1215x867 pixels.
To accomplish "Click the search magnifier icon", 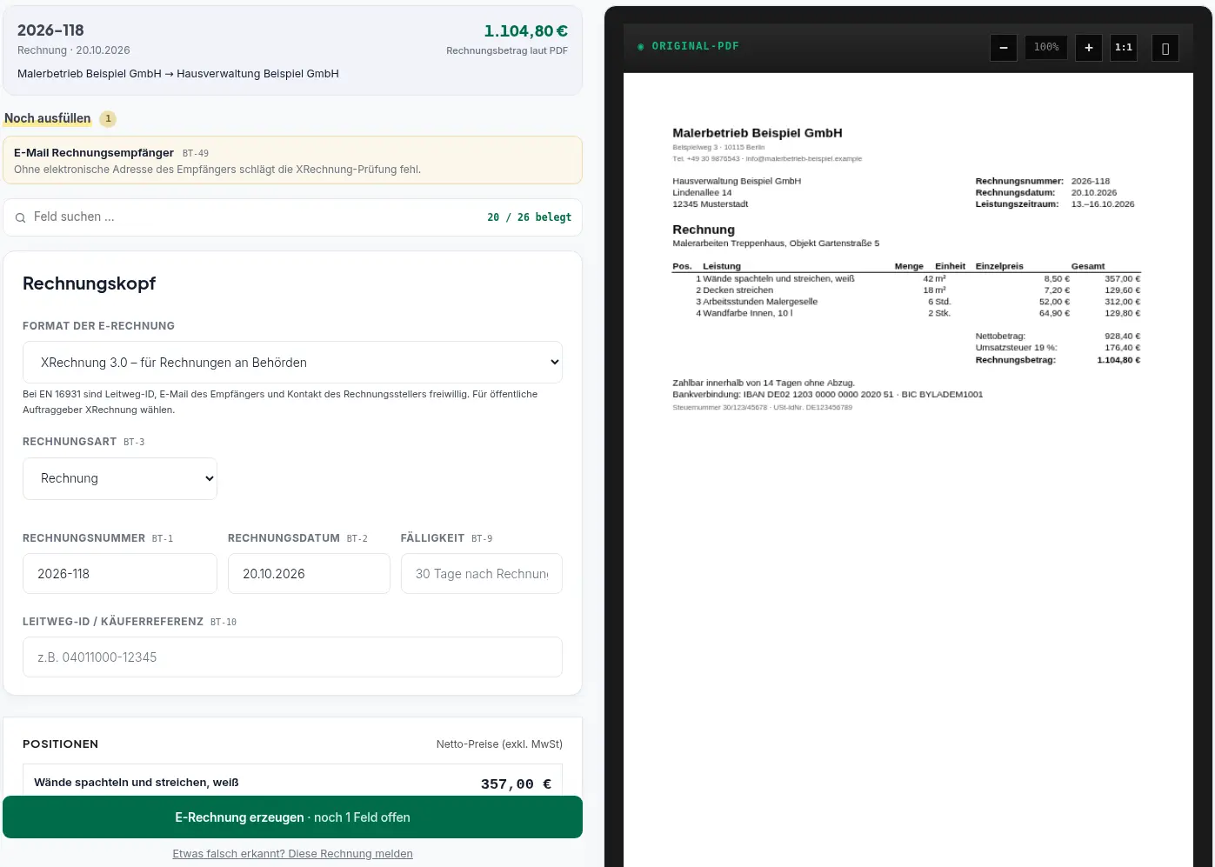I will [x=20, y=217].
